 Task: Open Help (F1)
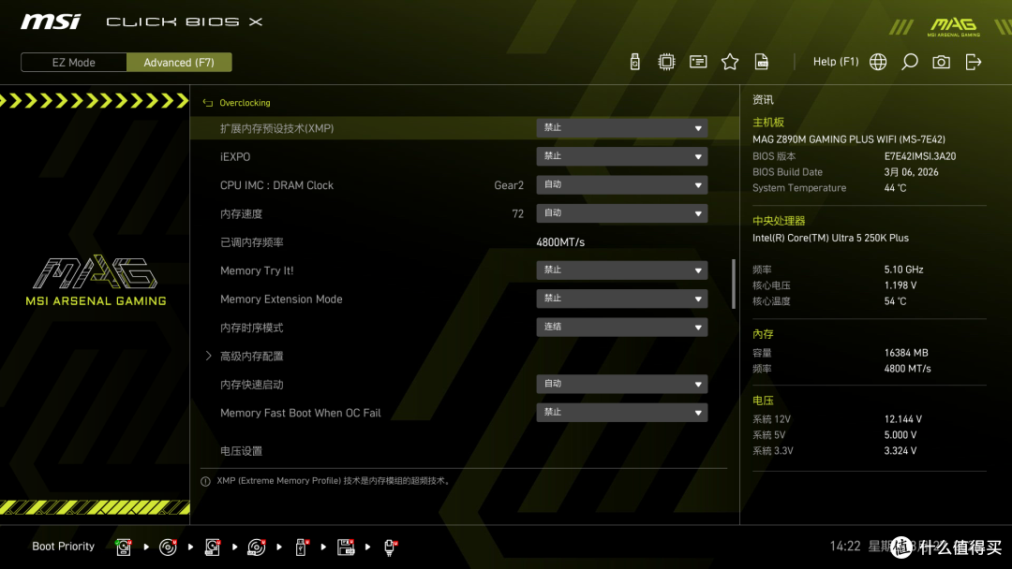(x=836, y=62)
